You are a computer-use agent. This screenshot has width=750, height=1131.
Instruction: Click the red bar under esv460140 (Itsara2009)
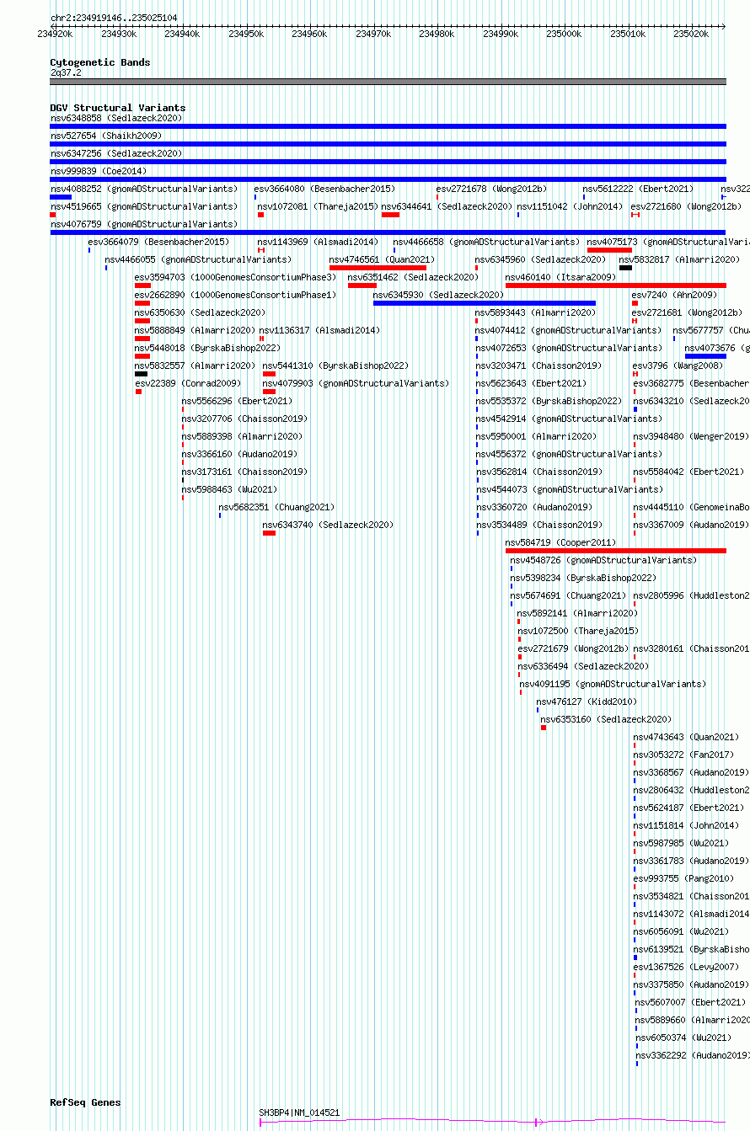615,285
